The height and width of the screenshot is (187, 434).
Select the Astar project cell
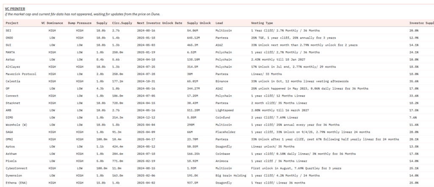[x=10, y=59]
